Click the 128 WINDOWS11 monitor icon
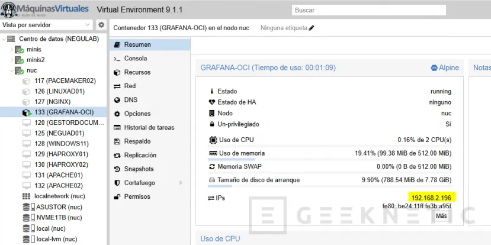 26,144
